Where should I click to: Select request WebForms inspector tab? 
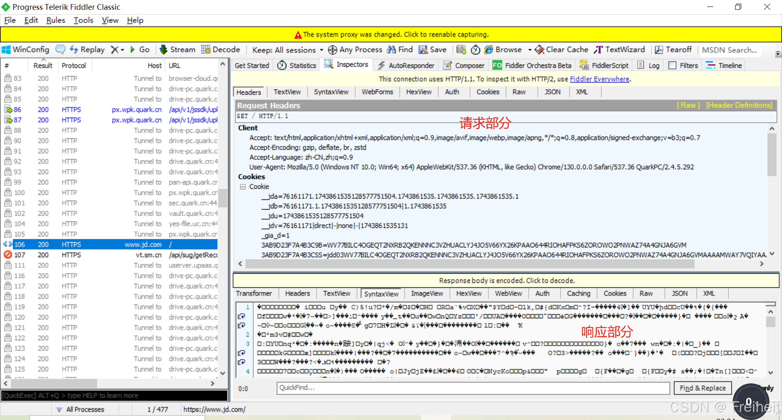point(377,92)
